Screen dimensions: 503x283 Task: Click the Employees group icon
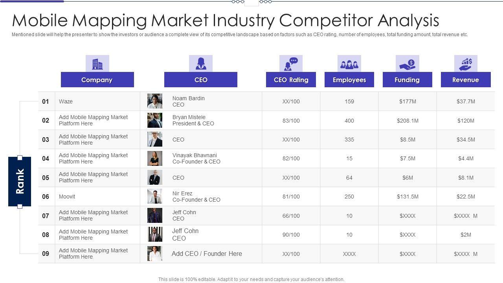[x=349, y=64]
